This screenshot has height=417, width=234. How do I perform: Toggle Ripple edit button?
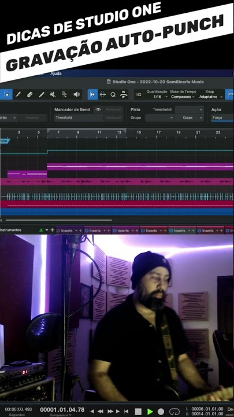click(103, 94)
